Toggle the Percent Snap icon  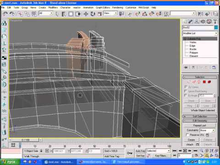click(152, 14)
